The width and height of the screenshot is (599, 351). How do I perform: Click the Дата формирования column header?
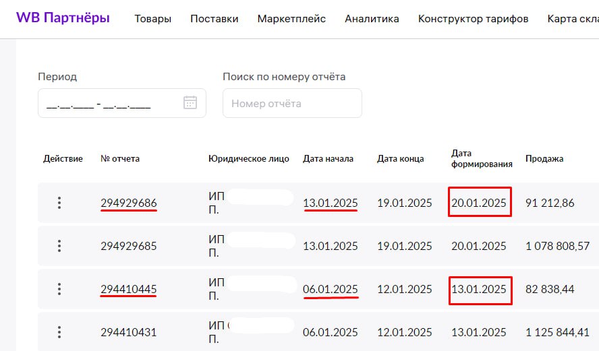(482, 159)
